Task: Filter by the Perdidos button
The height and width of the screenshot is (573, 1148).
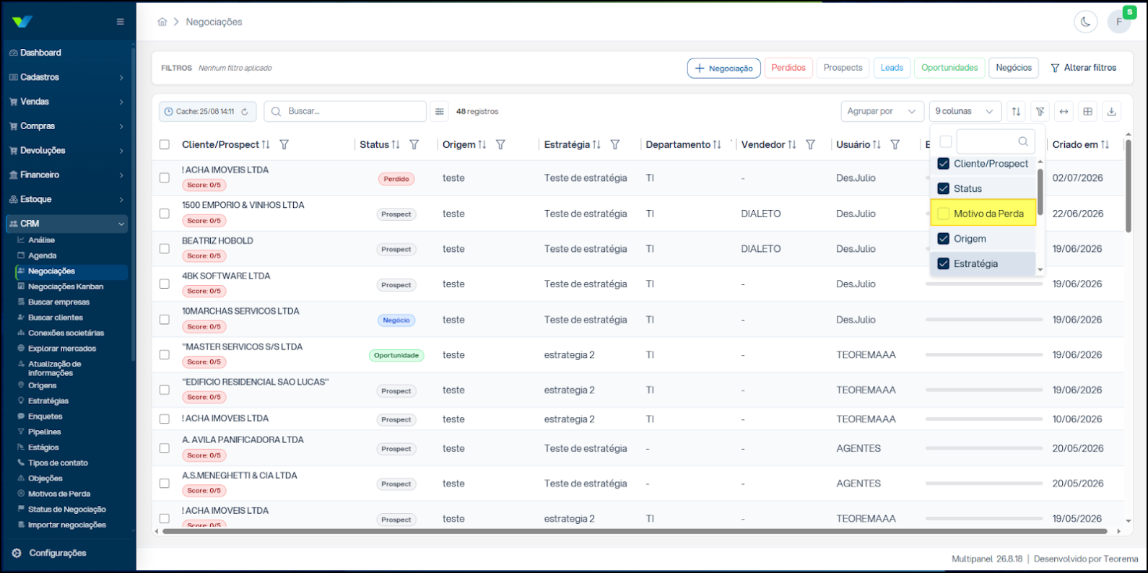Action: (788, 68)
